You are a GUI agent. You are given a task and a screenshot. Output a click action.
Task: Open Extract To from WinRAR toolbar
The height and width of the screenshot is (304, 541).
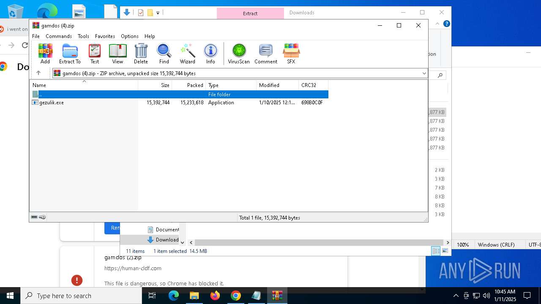click(70, 54)
